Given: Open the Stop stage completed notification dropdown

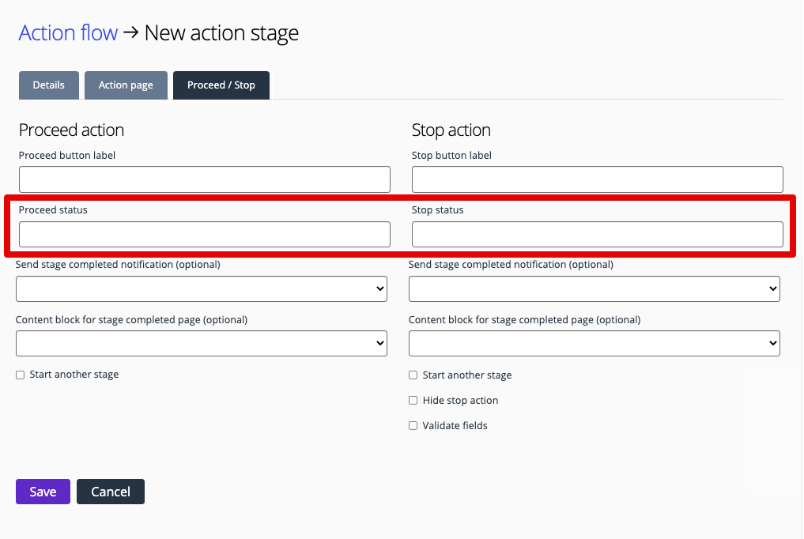Looking at the screenshot, I should tap(594, 288).
